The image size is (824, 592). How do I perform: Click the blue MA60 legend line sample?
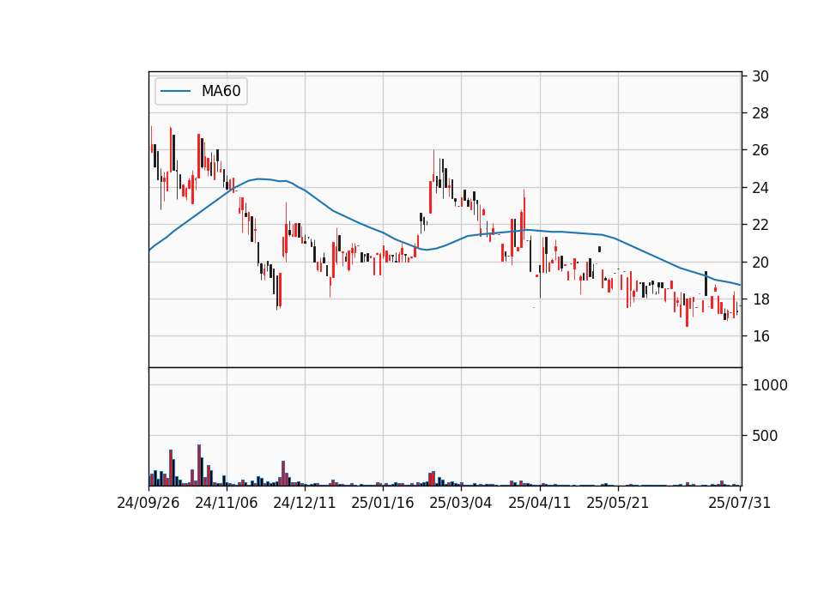pyautogui.click(x=175, y=91)
